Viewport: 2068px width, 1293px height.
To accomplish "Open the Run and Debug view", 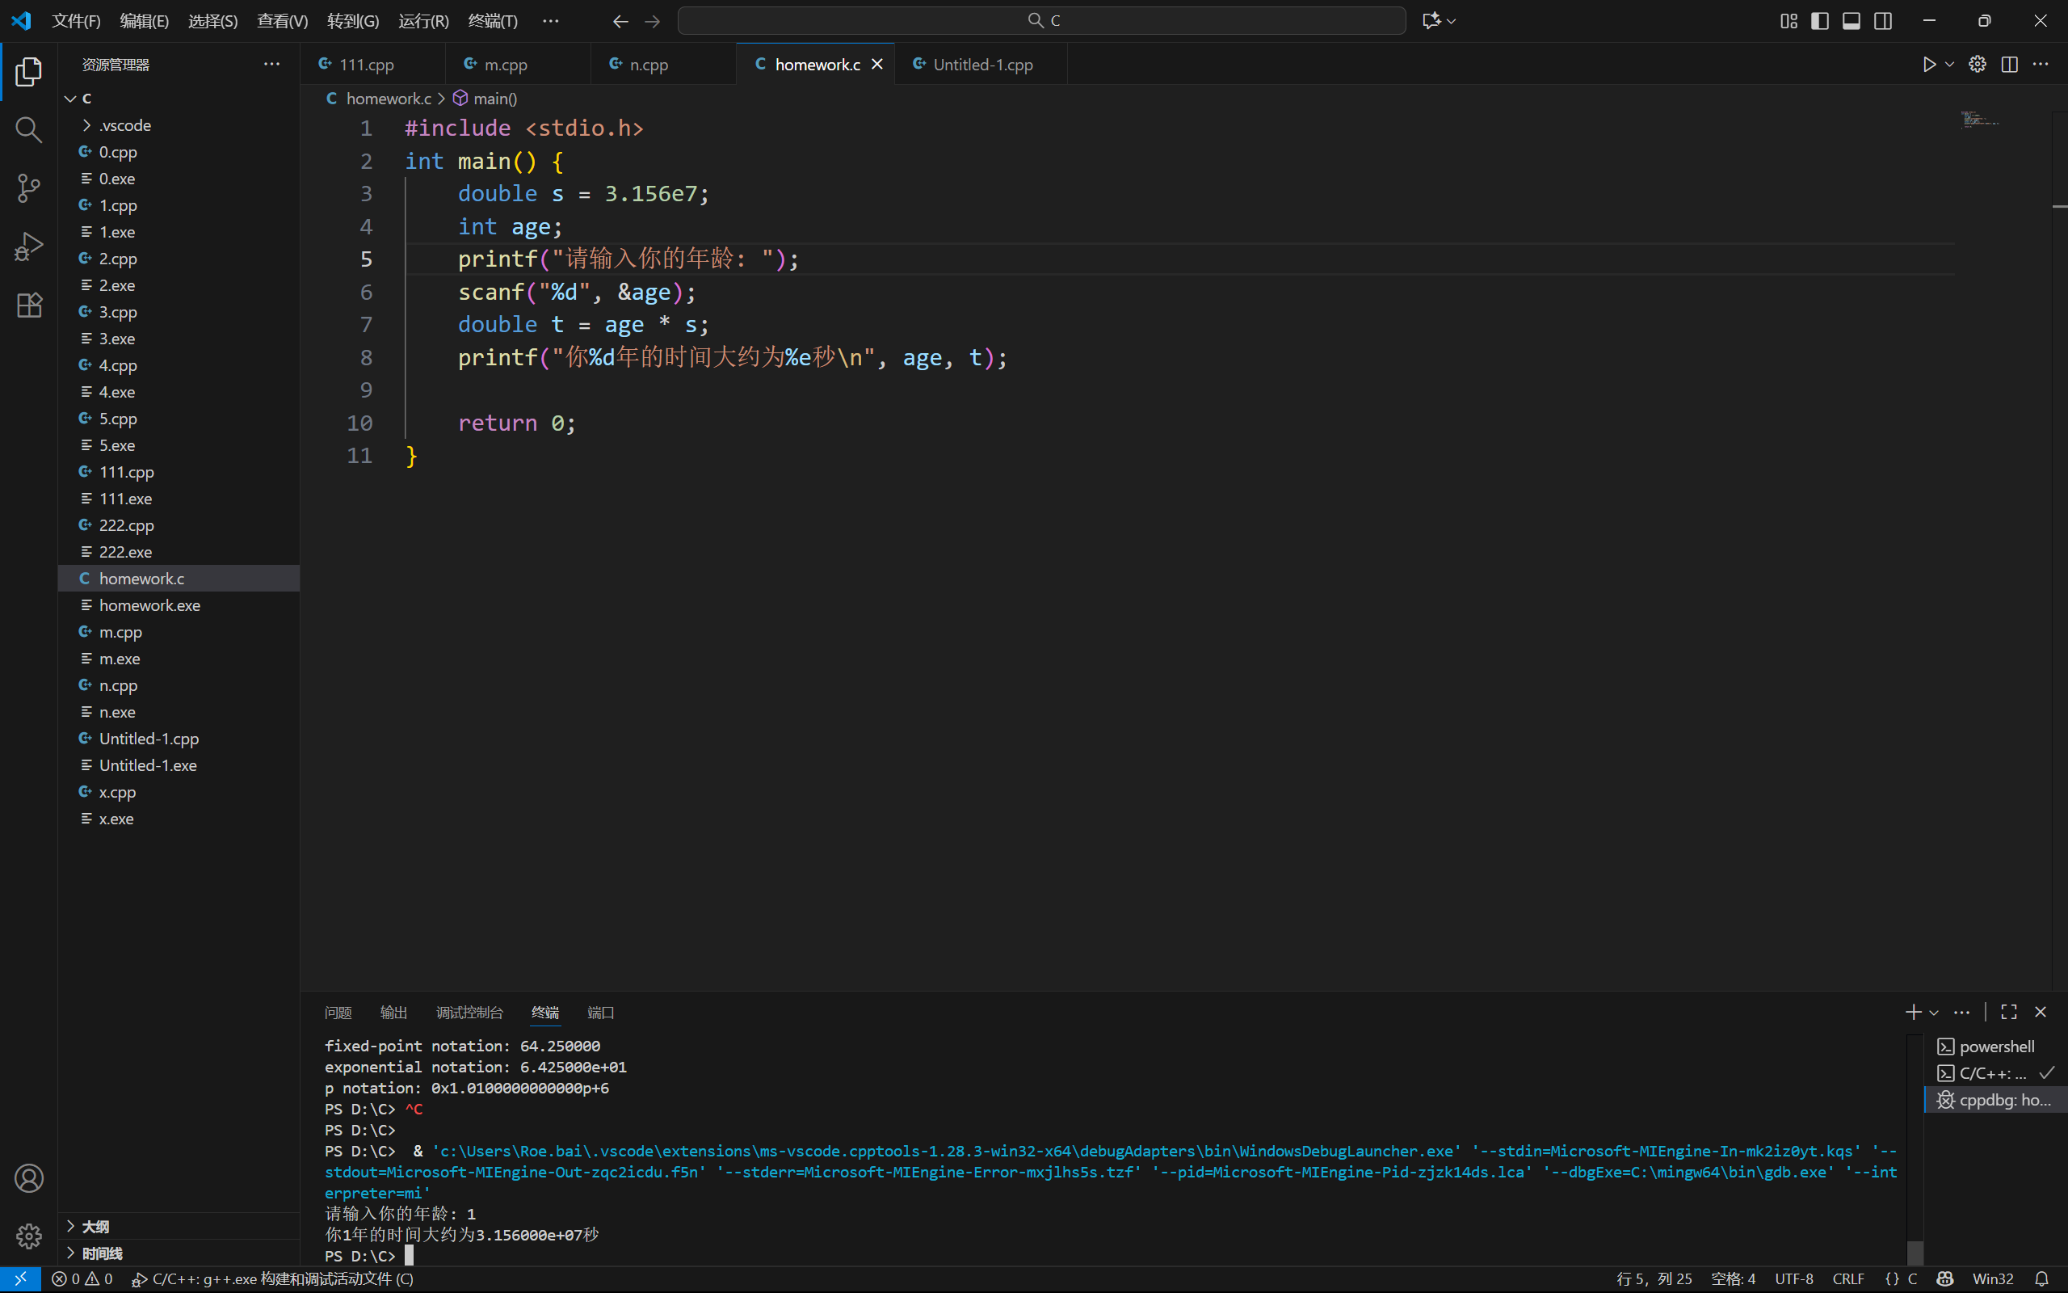I will coord(28,247).
